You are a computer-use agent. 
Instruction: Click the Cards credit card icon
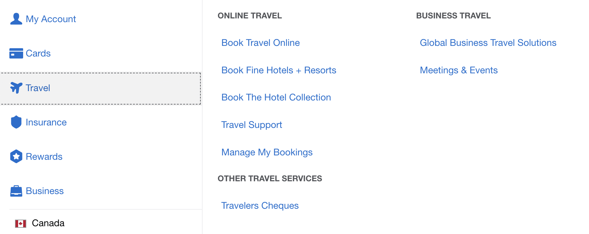pyautogui.click(x=16, y=53)
